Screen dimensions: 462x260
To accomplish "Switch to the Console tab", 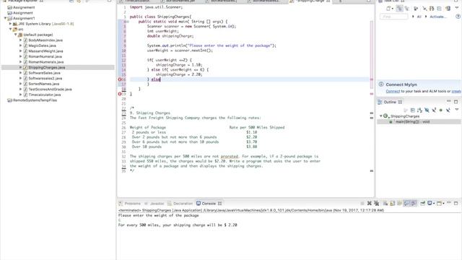I will point(209,204).
